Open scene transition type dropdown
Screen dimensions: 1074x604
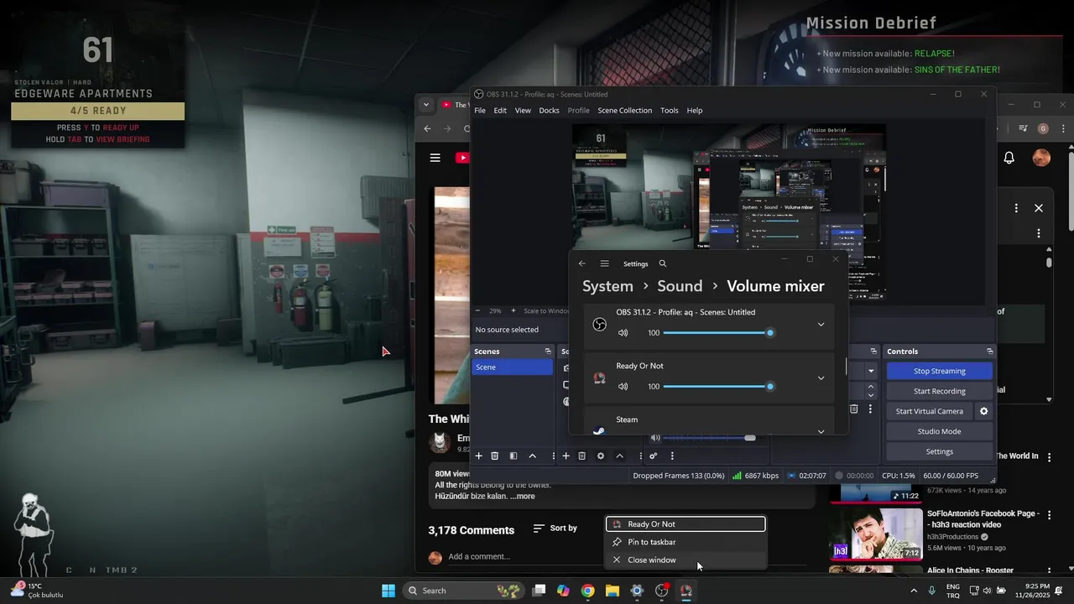871,371
